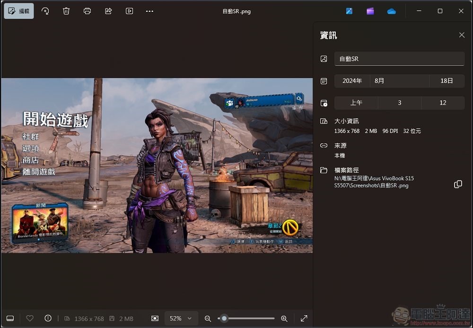
Task: Toggle the filmstrip icon at bottom left
Action: coord(10,319)
